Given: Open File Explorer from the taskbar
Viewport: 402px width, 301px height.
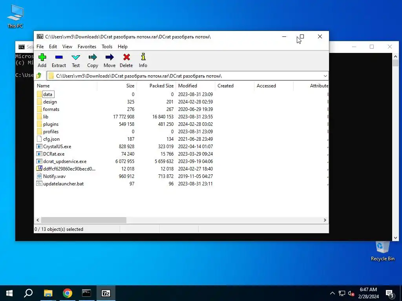Looking at the screenshot, I should 48,293.
